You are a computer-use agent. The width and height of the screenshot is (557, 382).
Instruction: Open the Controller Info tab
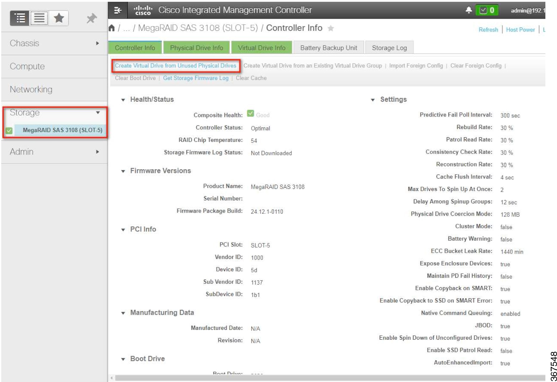[x=135, y=48]
